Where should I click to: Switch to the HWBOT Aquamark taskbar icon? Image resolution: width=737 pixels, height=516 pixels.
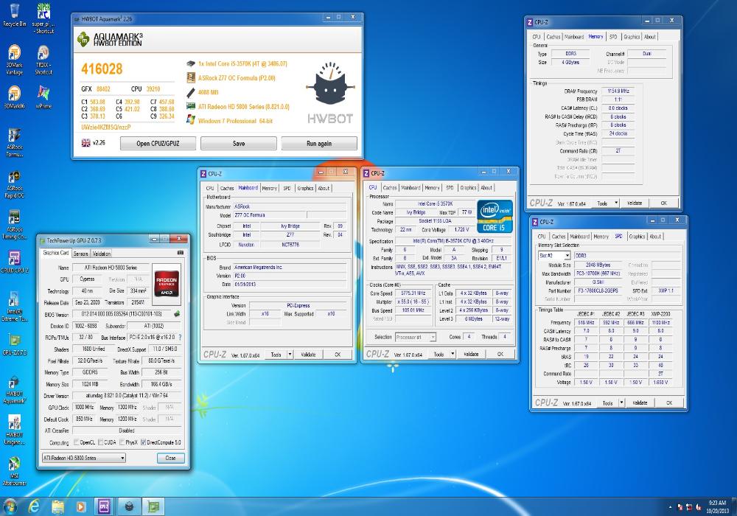point(129,506)
